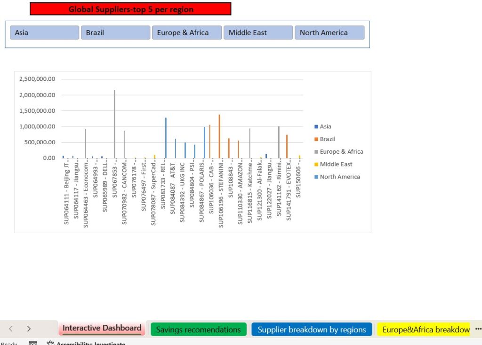
Task: Click the Accessibility status bar icon
Action: [x=50, y=343]
